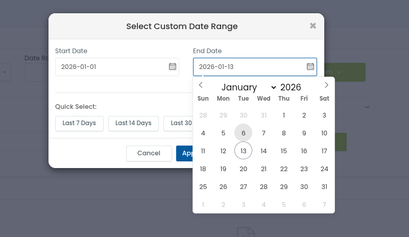The height and width of the screenshot is (237, 409).
Task: Click December 28 in previous month row
Action: coord(203,115)
